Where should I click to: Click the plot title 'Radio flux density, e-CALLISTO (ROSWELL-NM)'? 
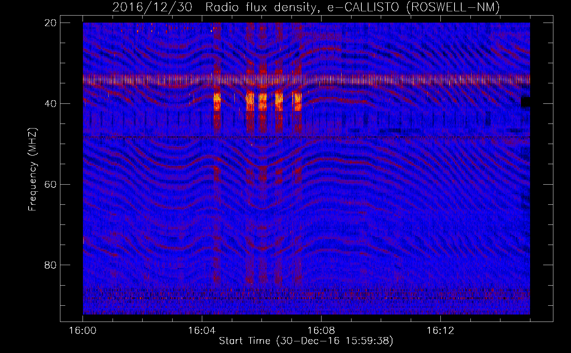[x=353, y=7]
